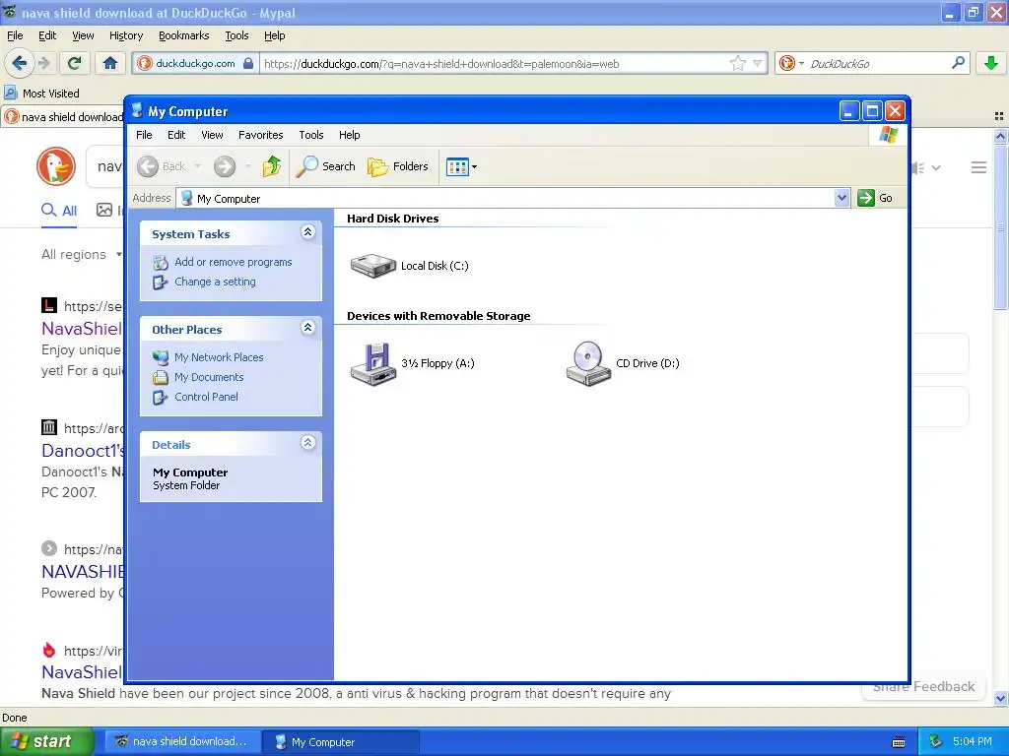Switch to nava shield download taskbar button
The image size is (1009, 756).
[182, 742]
